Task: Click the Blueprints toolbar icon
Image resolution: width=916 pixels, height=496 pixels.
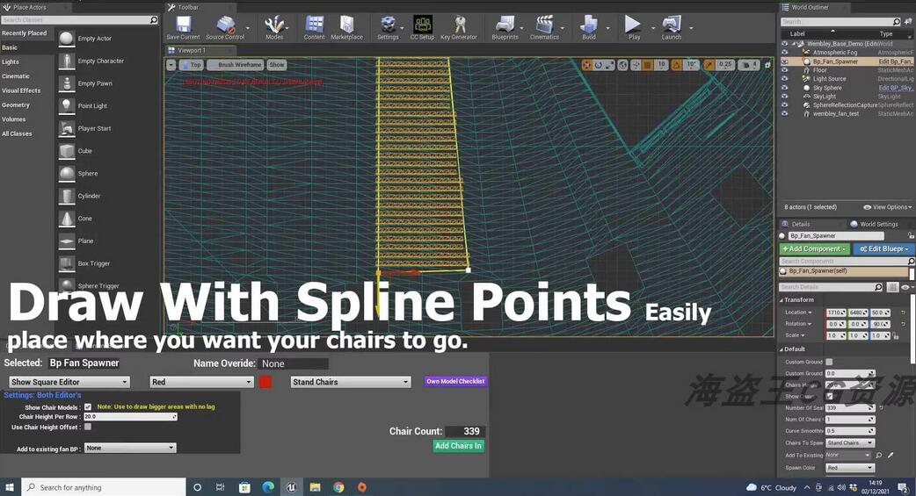Action: coord(505,26)
